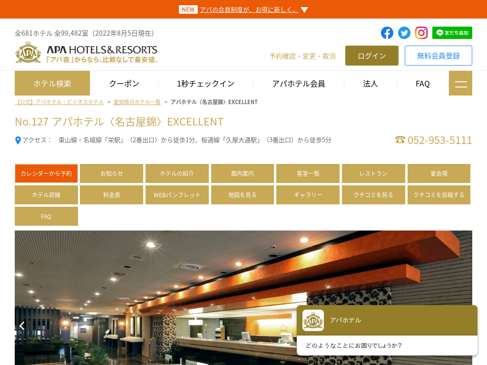Viewport: 487px width, 365px height.
Task: Click the 館内案内 button
Action: [243, 173]
